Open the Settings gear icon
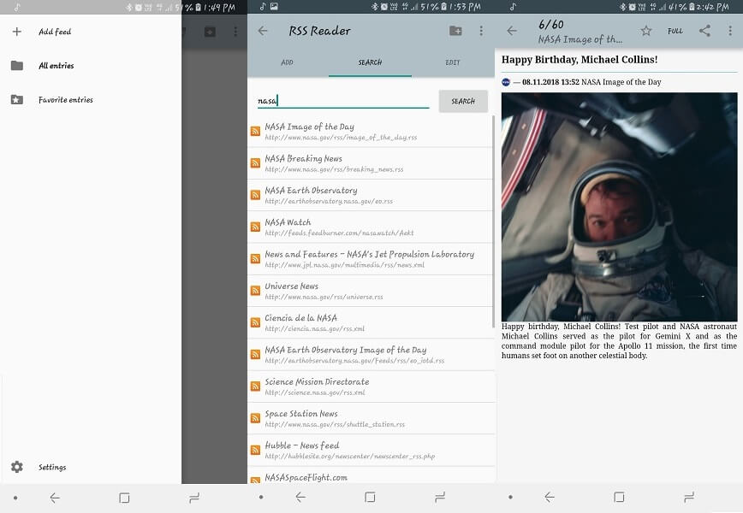This screenshot has height=513, width=743. coord(16,467)
